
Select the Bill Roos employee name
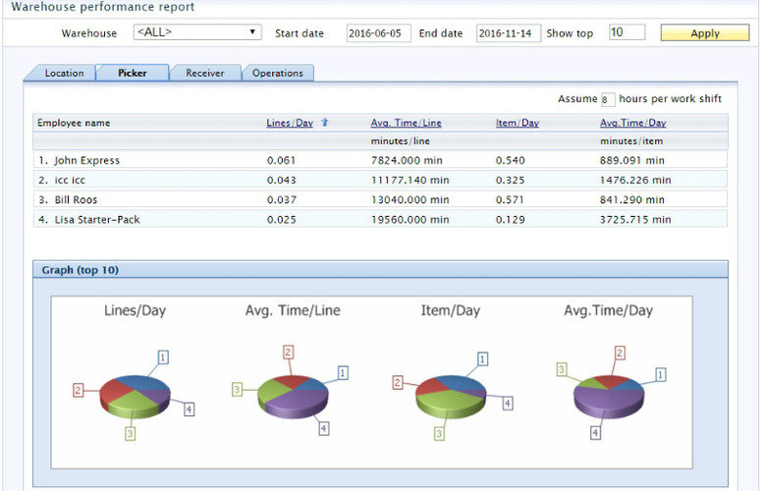76,199
